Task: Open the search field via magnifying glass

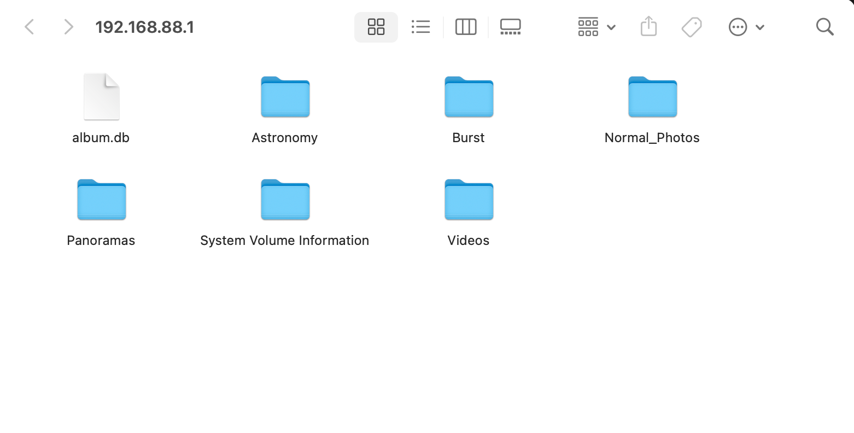Action: (x=824, y=26)
